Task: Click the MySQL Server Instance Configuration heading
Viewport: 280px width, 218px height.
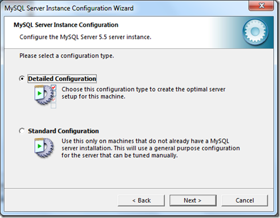Action: 66,25
